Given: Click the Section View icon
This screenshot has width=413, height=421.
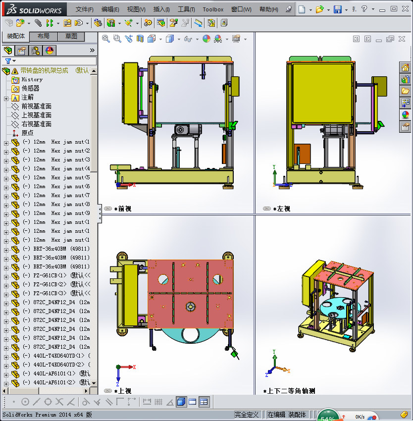Looking at the screenshot, I should click(x=140, y=39).
